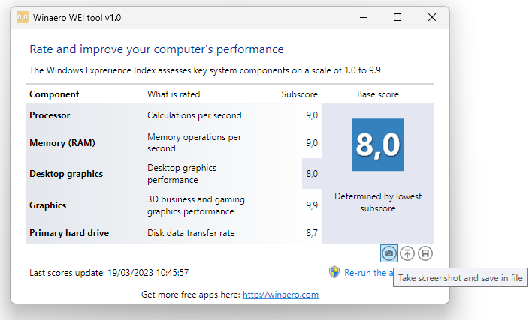Click the Last scores update timestamp
532x320 pixels.
point(109,273)
